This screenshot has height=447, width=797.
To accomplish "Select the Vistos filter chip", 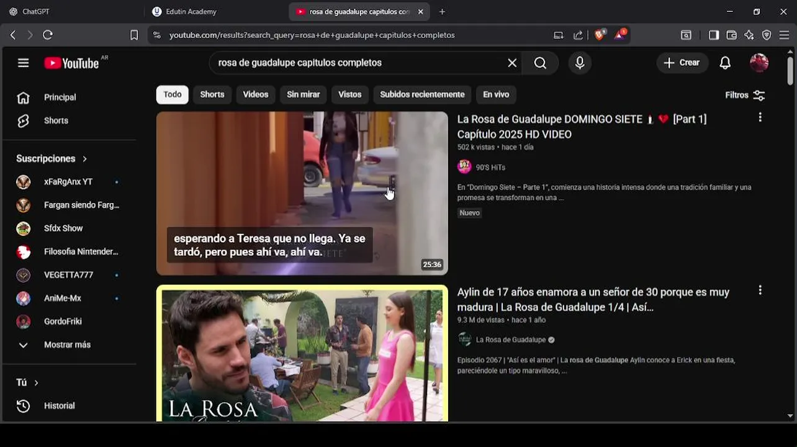I will [x=350, y=94].
